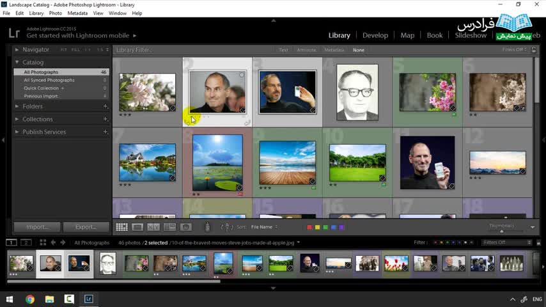Open the Library menu
The width and height of the screenshot is (546, 307).
coord(36,13)
